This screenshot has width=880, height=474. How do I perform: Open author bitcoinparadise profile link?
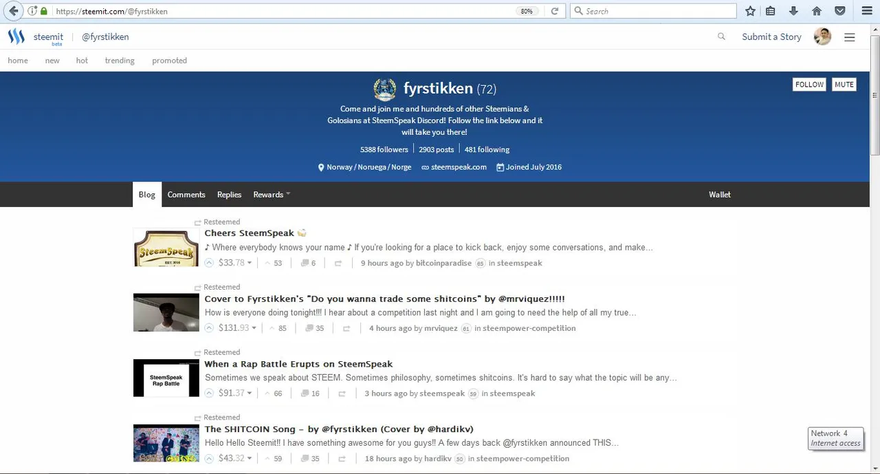[x=443, y=263]
